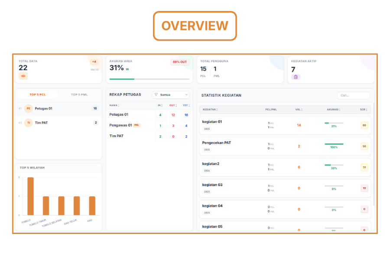Open the Semua filter dropdown

171,94
